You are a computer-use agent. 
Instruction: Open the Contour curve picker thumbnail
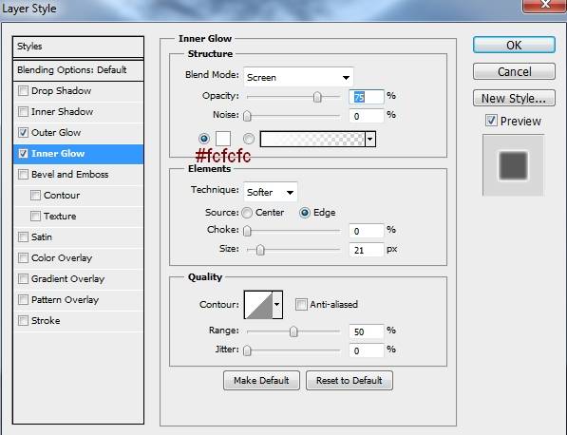point(258,305)
